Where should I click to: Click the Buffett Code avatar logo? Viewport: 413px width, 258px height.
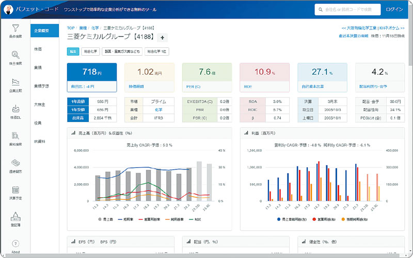click(8, 9)
